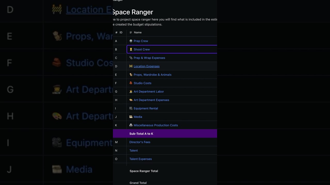The image size is (330, 185).
Task: Open the Prep & Wrap Expenses link
Action: [x=149, y=58]
